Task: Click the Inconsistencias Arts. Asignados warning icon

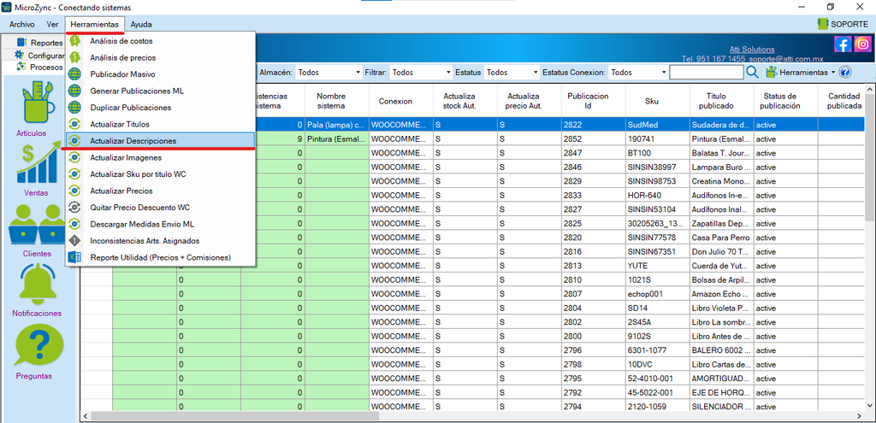Action: tap(75, 240)
